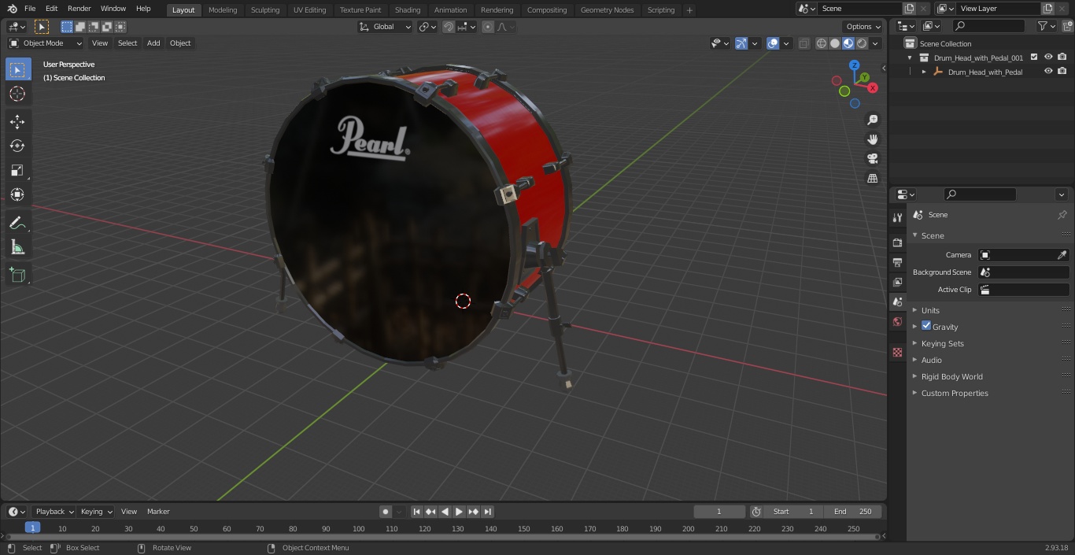Select the Select Box tool
Viewport: 1075px width, 555px height.
click(x=18, y=70)
